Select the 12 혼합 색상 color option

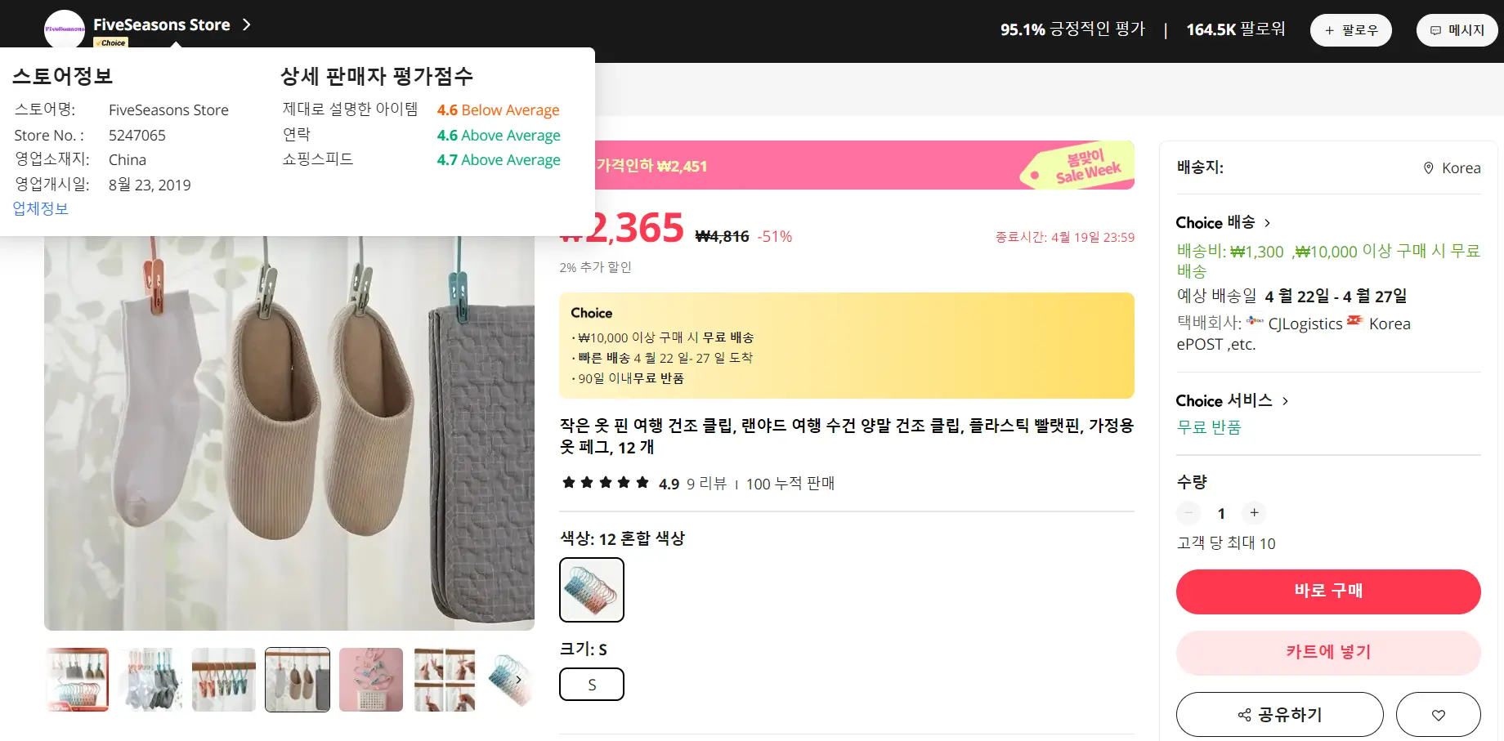pos(591,589)
